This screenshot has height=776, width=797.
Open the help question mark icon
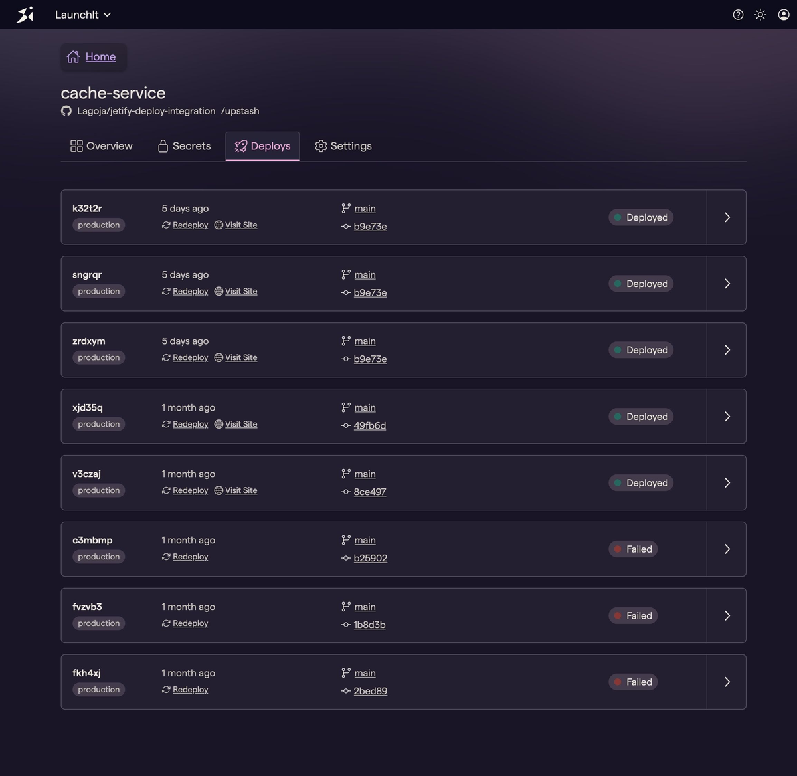coord(738,14)
